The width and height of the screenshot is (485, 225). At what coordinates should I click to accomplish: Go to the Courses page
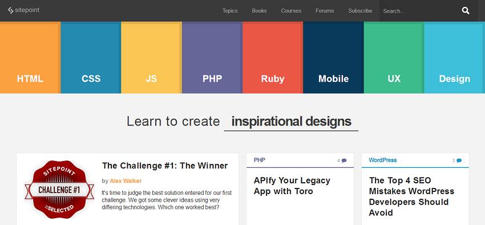pos(291,11)
